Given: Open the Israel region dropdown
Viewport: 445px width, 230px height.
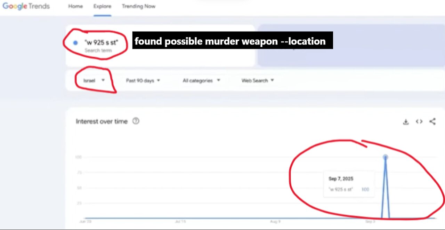Looking at the screenshot, I should (x=94, y=80).
